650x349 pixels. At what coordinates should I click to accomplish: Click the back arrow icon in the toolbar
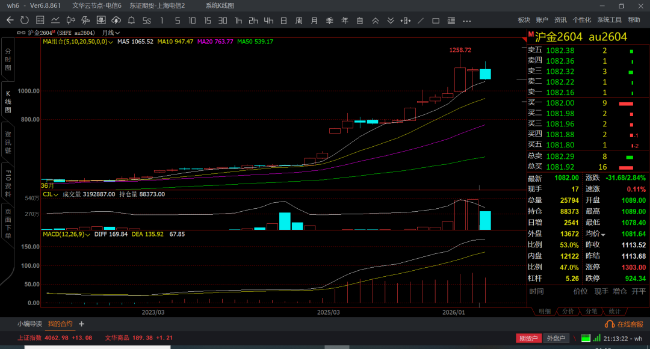(x=10, y=20)
